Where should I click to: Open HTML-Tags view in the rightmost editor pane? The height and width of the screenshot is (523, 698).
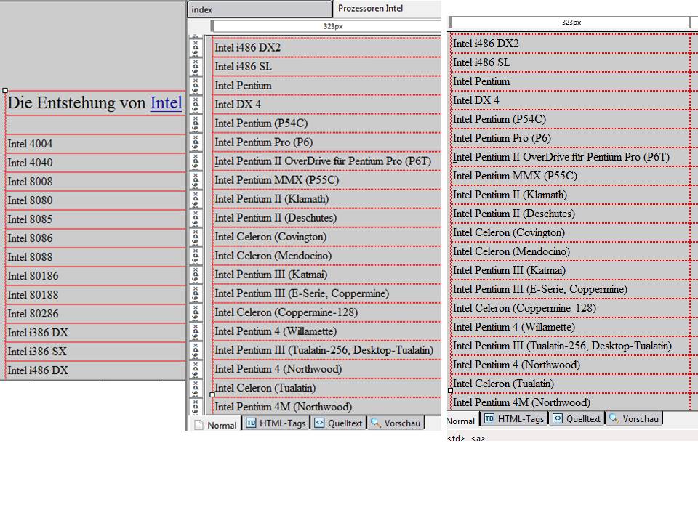click(x=514, y=418)
